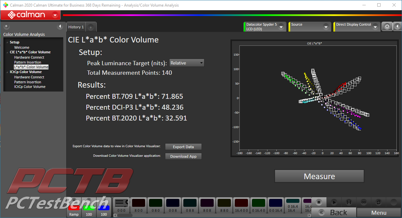Viewport: 402px width, 218px height.
Task: Click the swatch scrollbar left arrow
Action: point(115,215)
